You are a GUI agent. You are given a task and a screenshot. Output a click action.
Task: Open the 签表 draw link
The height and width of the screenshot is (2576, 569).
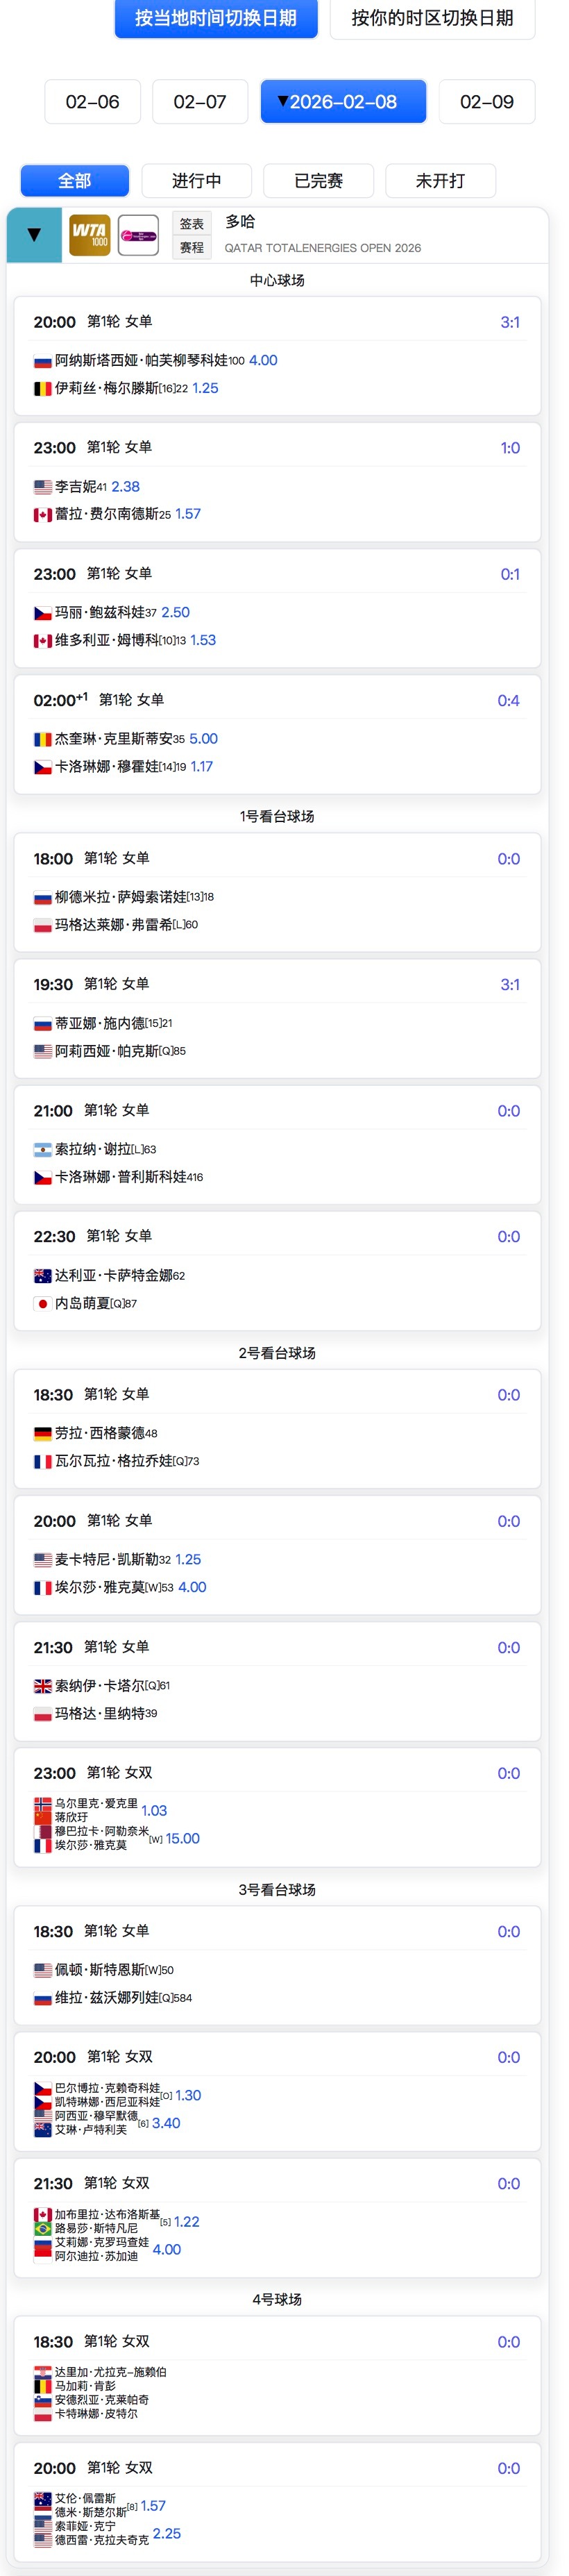coord(192,224)
